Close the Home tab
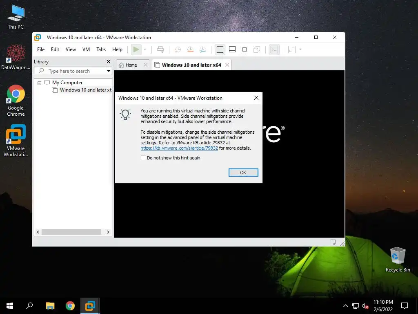418x314 pixels. click(x=146, y=65)
